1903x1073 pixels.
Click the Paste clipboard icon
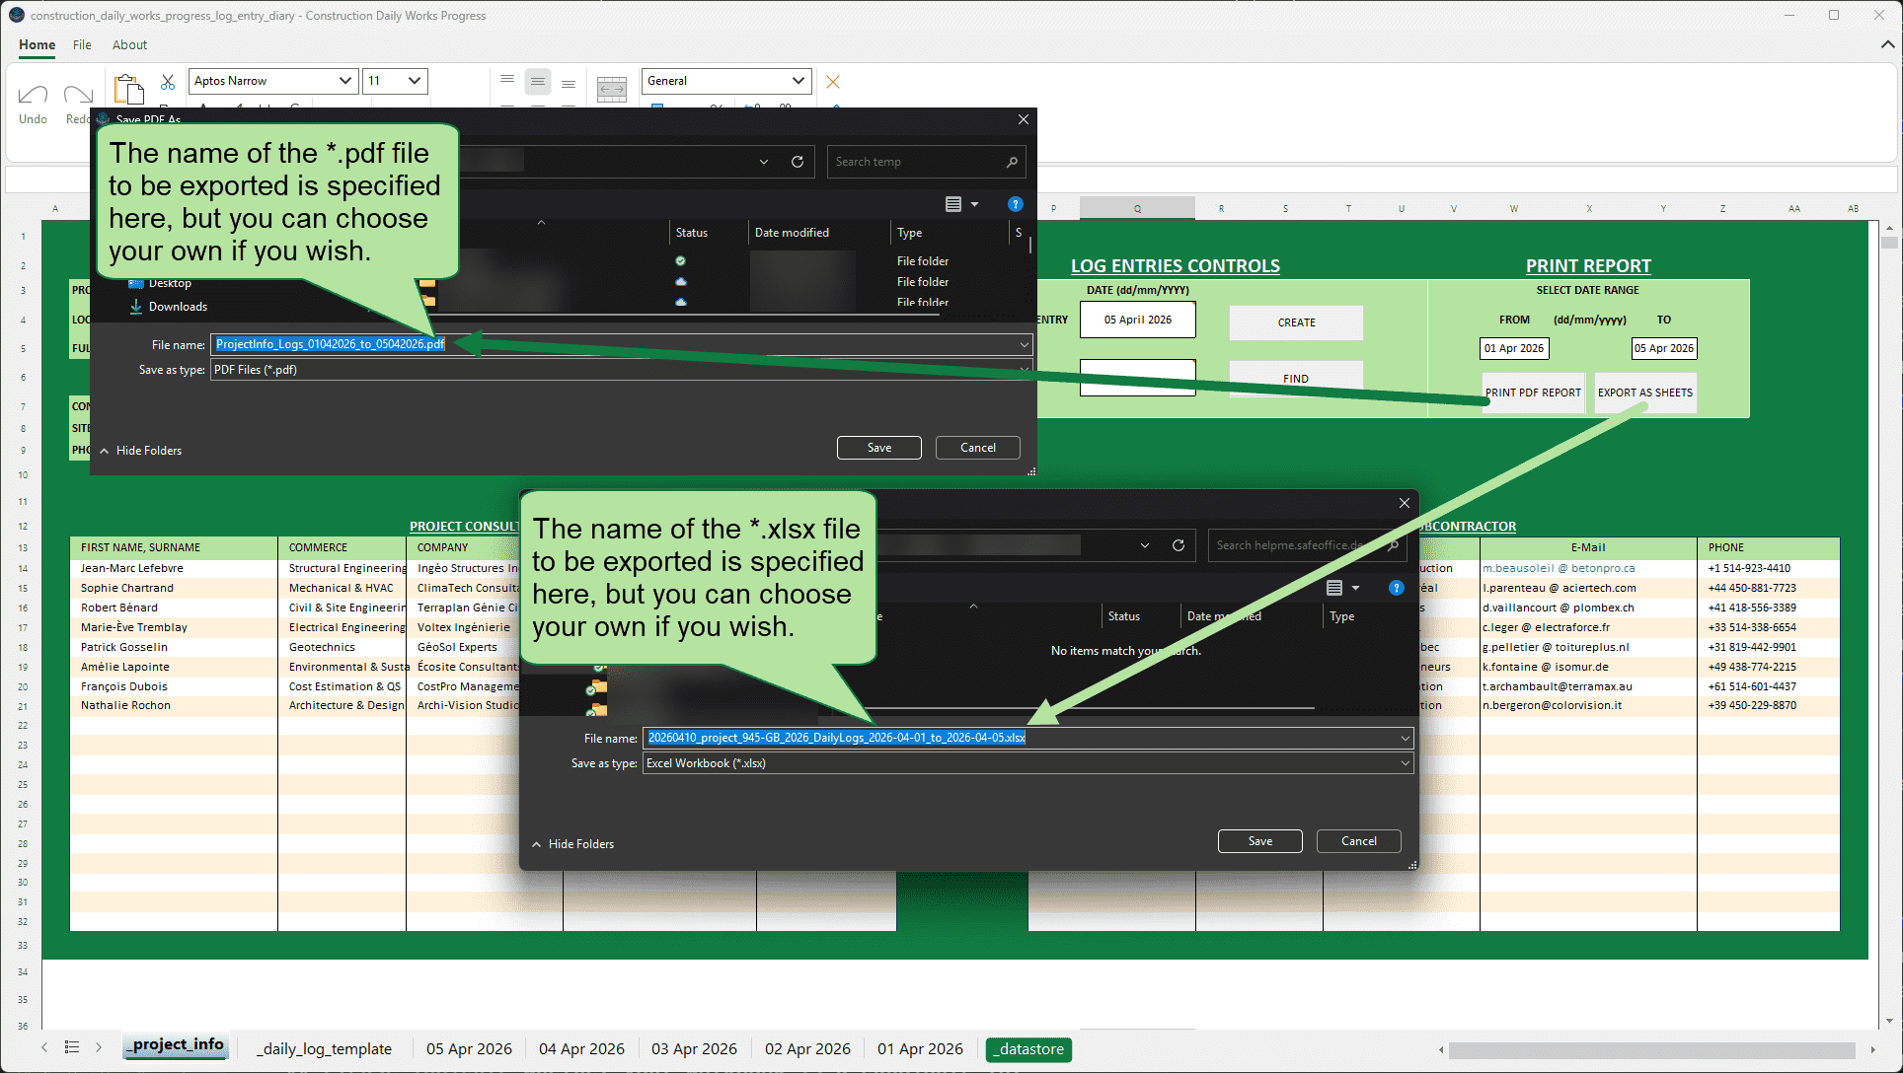tap(128, 89)
